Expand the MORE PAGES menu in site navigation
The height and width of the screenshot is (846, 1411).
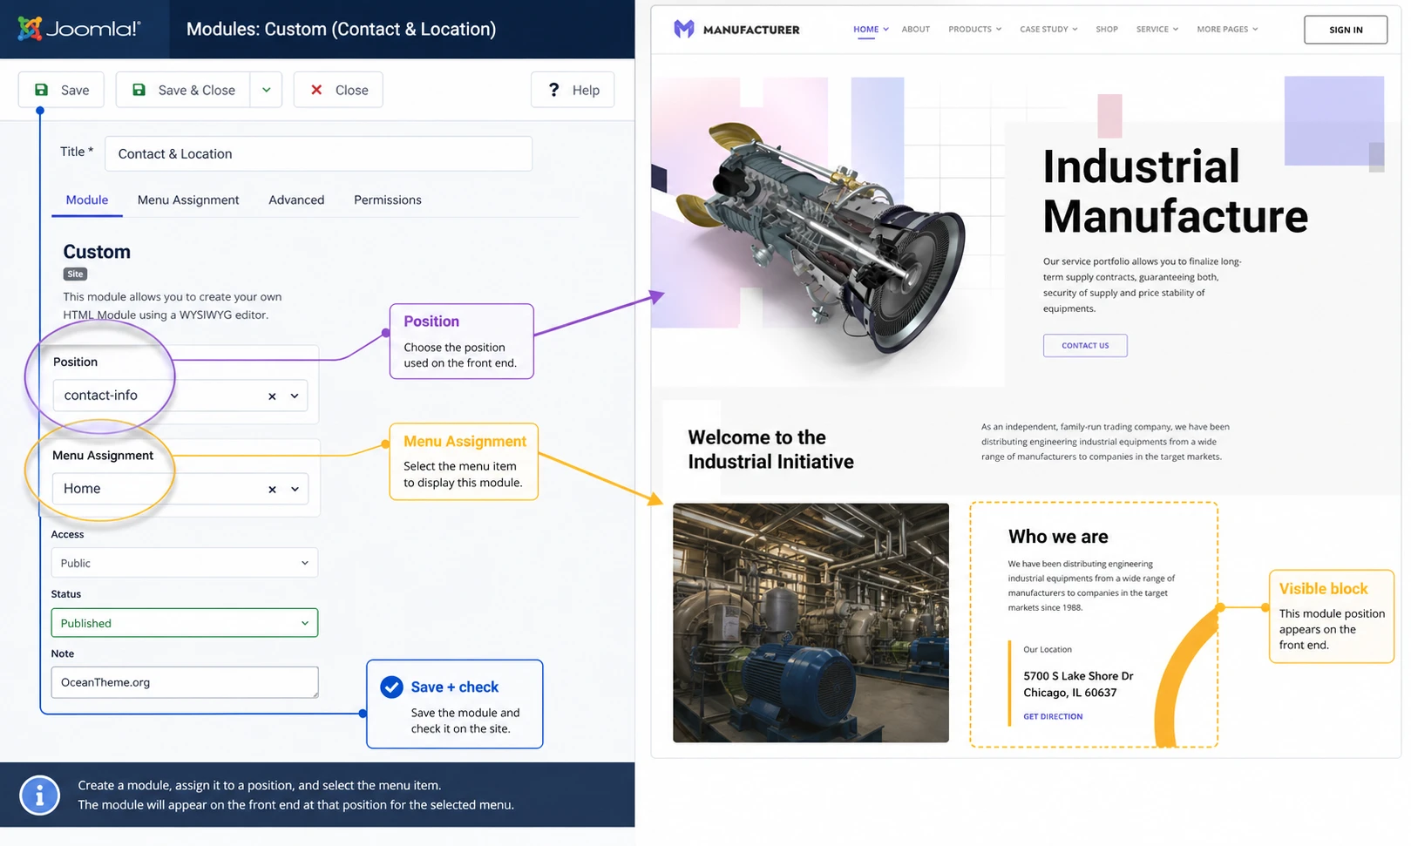1227,30
